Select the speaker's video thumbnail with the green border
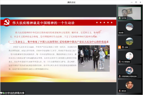This screenshot has height=95, width=143. (129, 13)
